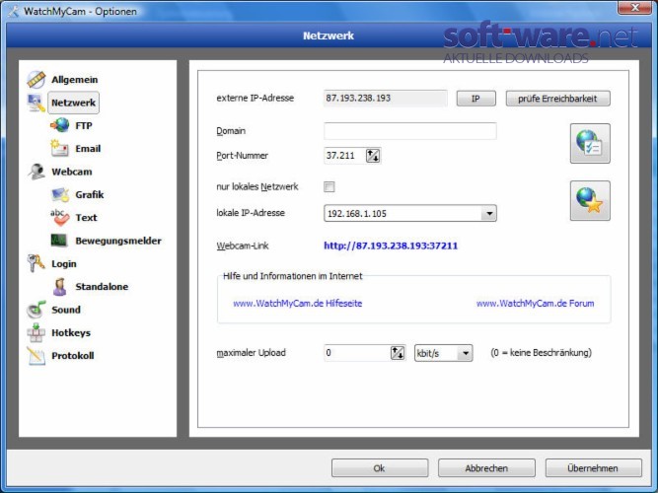This screenshot has height=493, width=658.
Task: Select the Netzwerk section label
Action: point(73,103)
